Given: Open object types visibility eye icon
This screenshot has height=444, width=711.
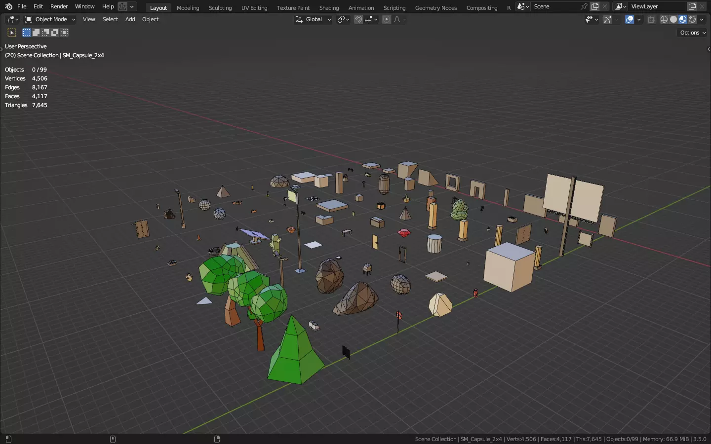Looking at the screenshot, I should pos(592,19).
